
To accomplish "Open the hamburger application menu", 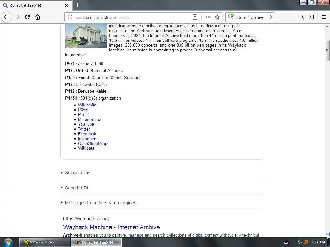I will (x=324, y=17).
